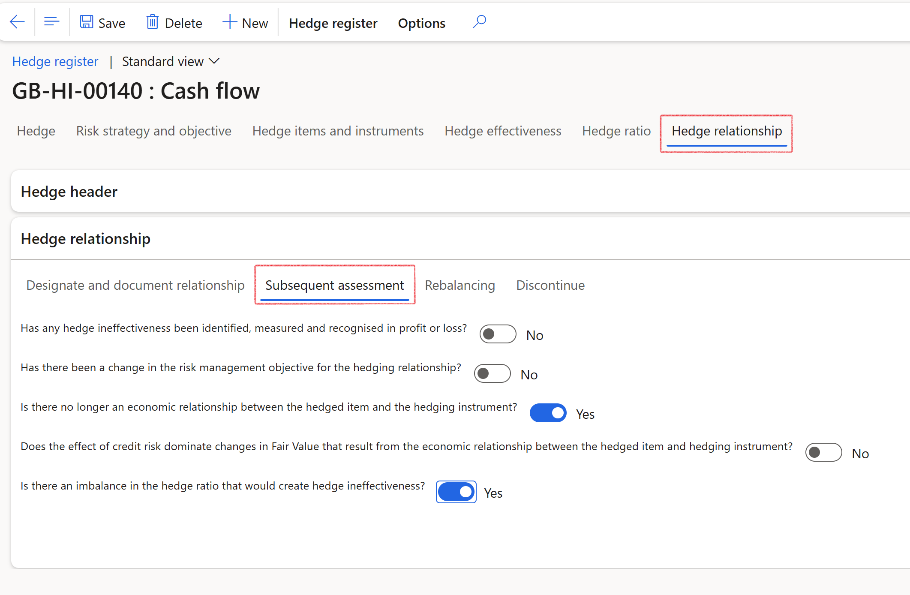
Task: Toggle change in risk management objective switch
Action: tap(492, 374)
